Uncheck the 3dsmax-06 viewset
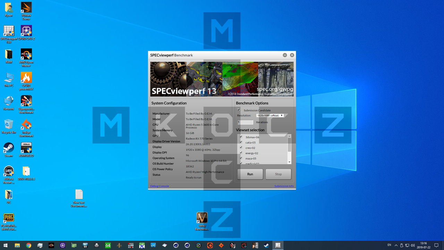Viewport: 444px width, 250px height. pos(241,137)
